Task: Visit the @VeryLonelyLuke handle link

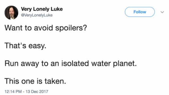Action: [37, 15]
